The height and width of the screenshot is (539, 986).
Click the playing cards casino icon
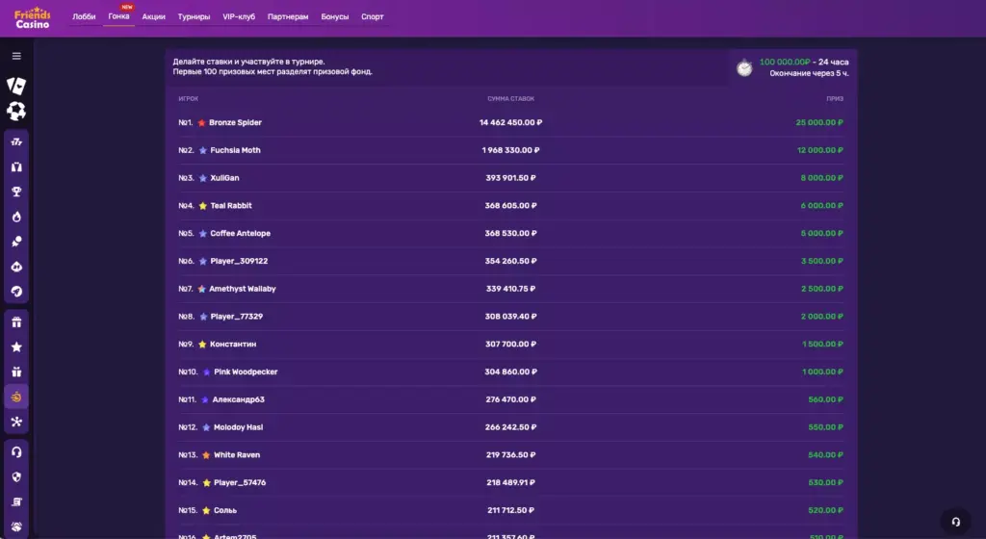16,86
